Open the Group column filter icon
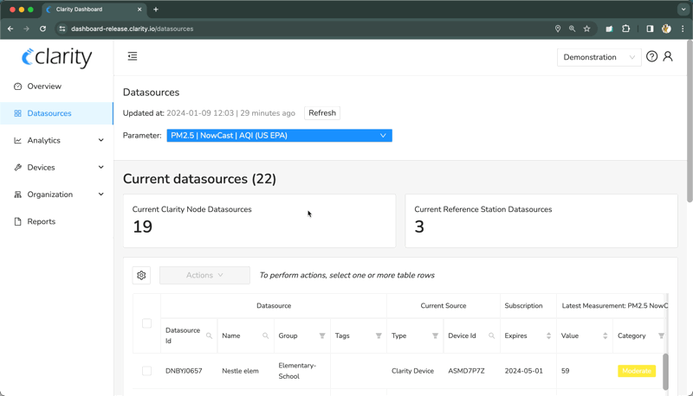 tap(322, 336)
